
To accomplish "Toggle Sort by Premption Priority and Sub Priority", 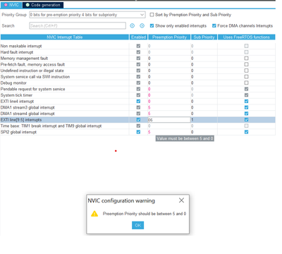I will pos(152,15).
